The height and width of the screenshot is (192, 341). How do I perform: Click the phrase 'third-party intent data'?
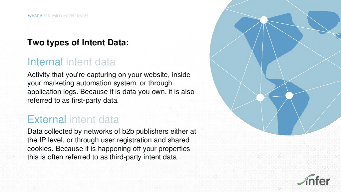point(144,157)
